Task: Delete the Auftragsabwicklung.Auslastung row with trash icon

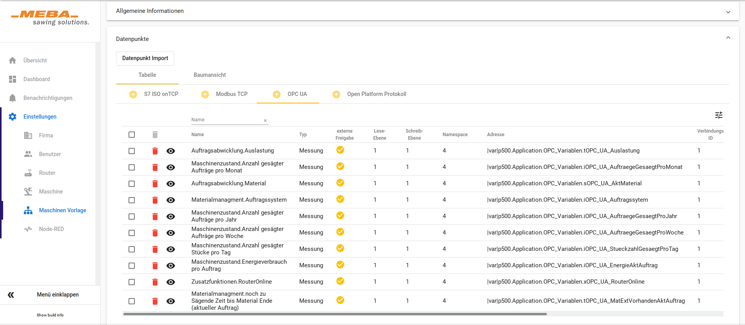Action: coord(155,151)
